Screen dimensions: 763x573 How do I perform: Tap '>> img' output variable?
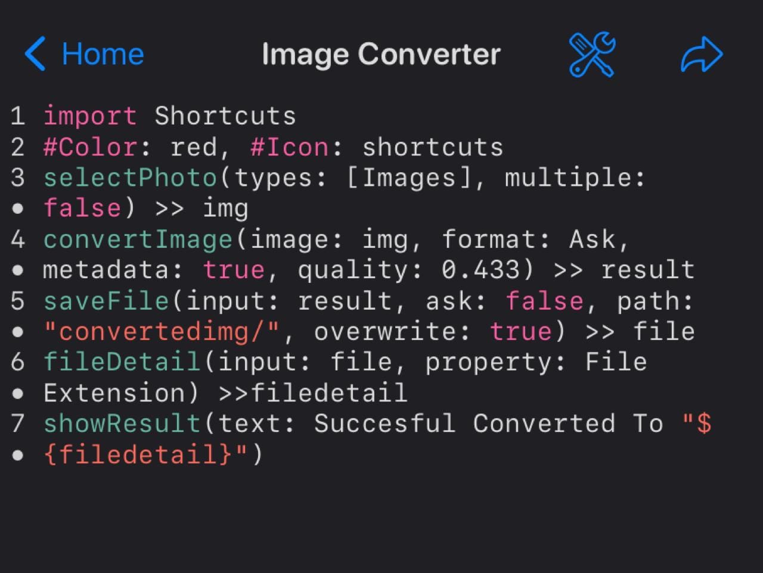pyautogui.click(x=201, y=208)
